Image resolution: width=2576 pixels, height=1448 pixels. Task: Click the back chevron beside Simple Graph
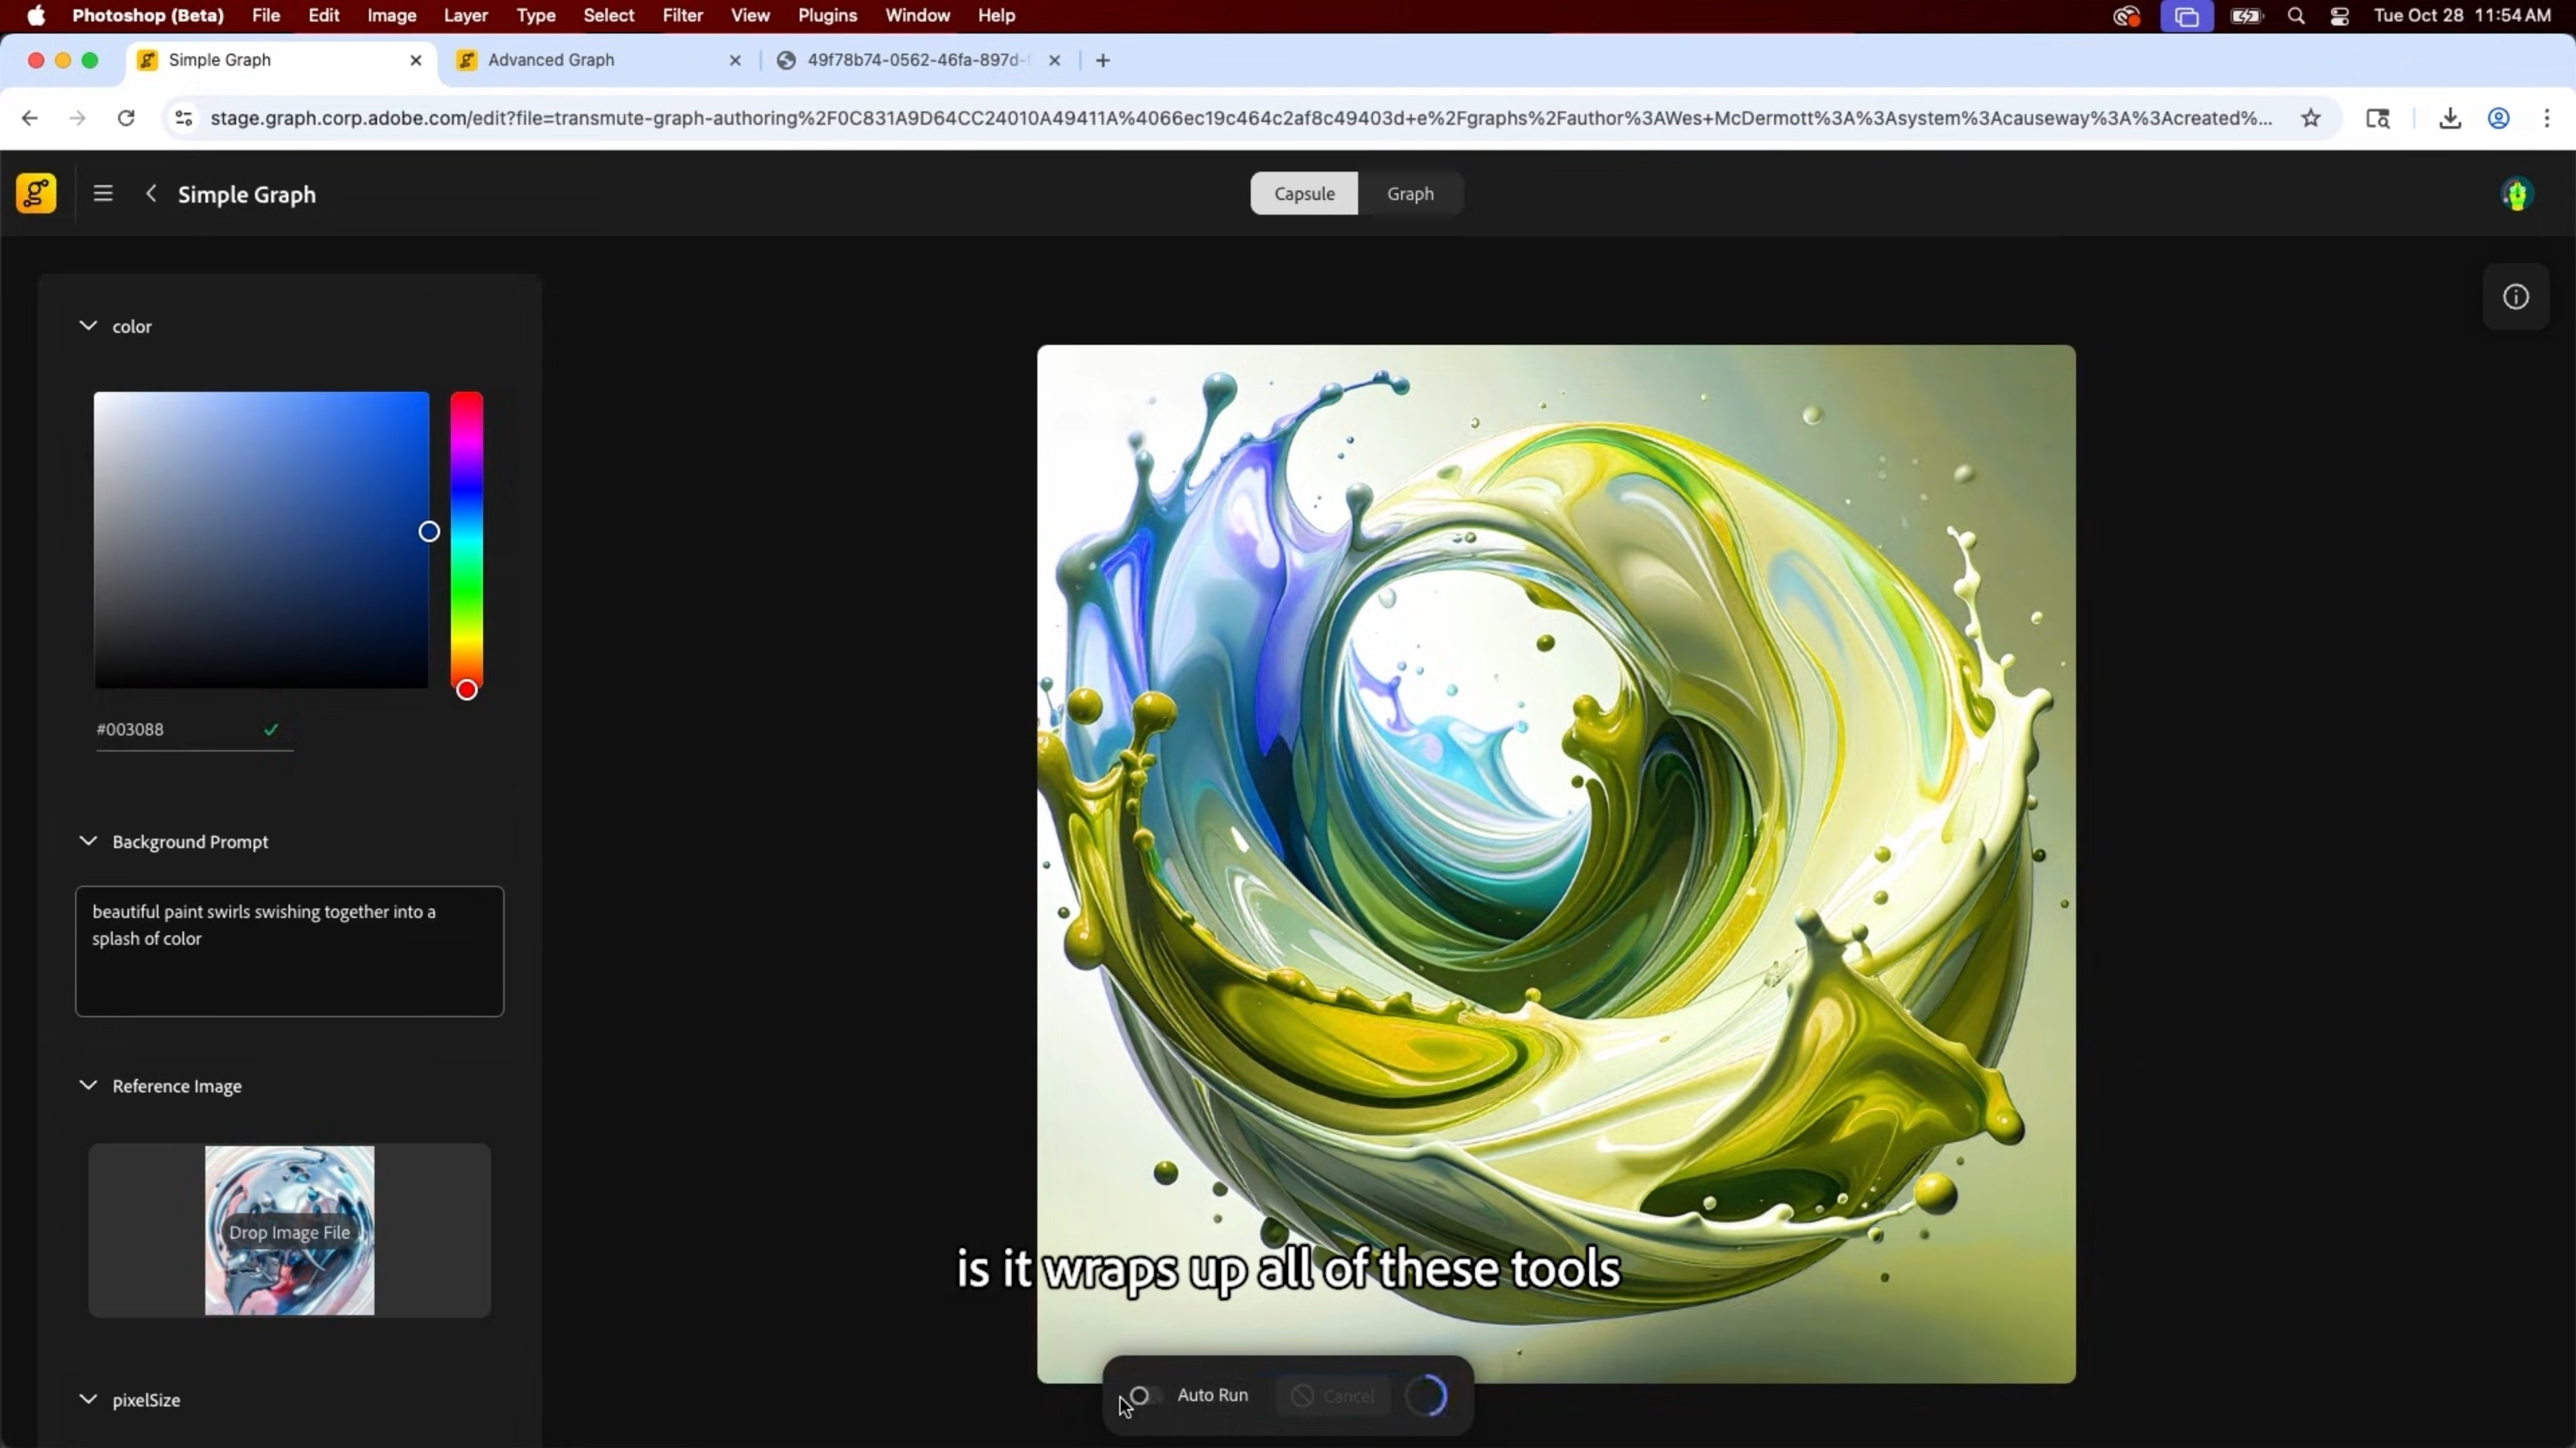[151, 194]
